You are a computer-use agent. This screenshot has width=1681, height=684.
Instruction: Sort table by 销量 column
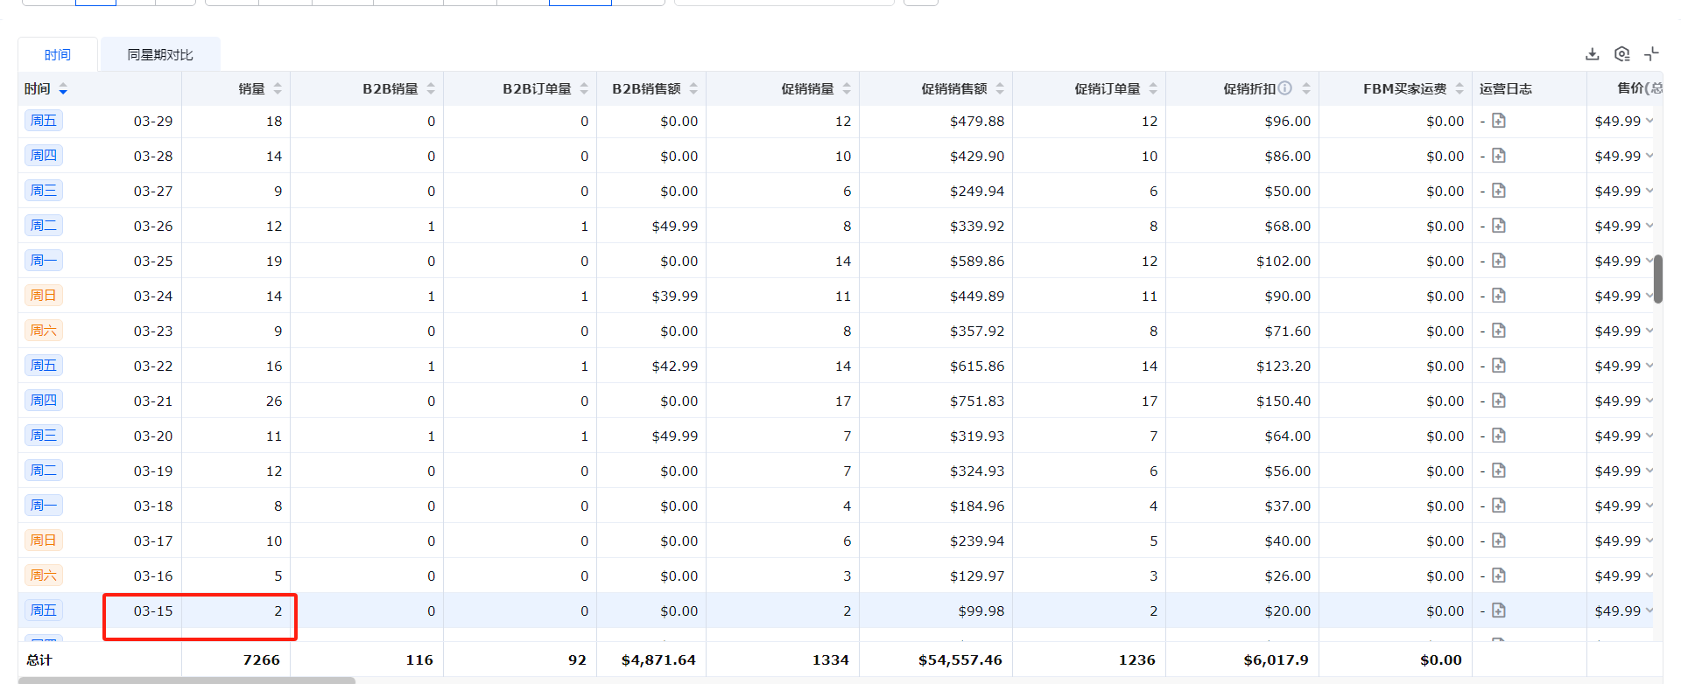[x=278, y=89]
